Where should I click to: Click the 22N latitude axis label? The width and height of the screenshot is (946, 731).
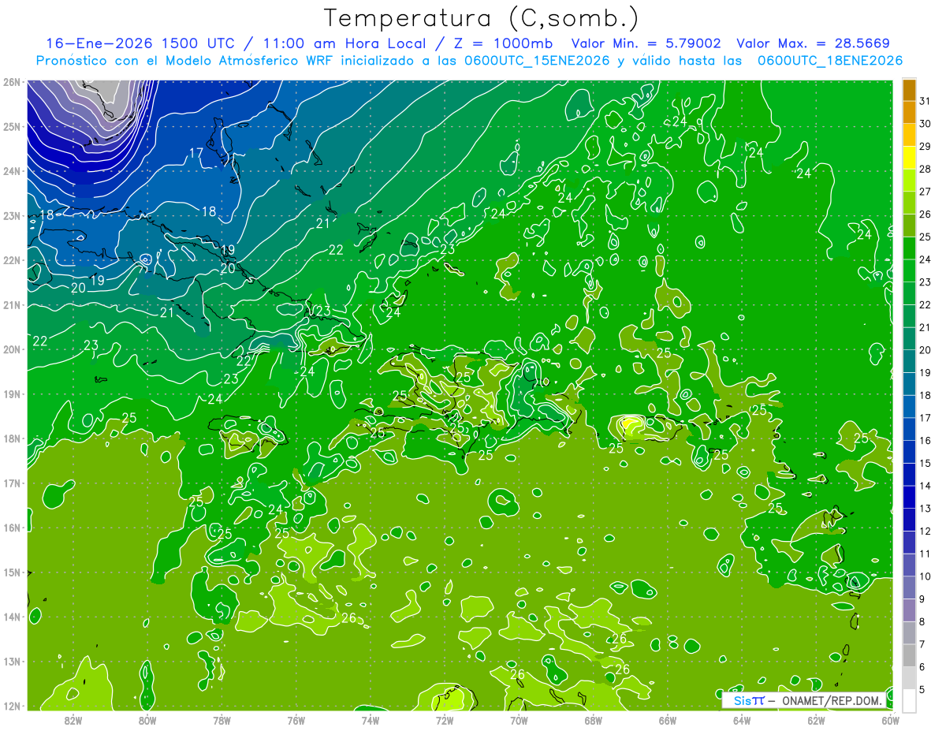[x=11, y=260]
